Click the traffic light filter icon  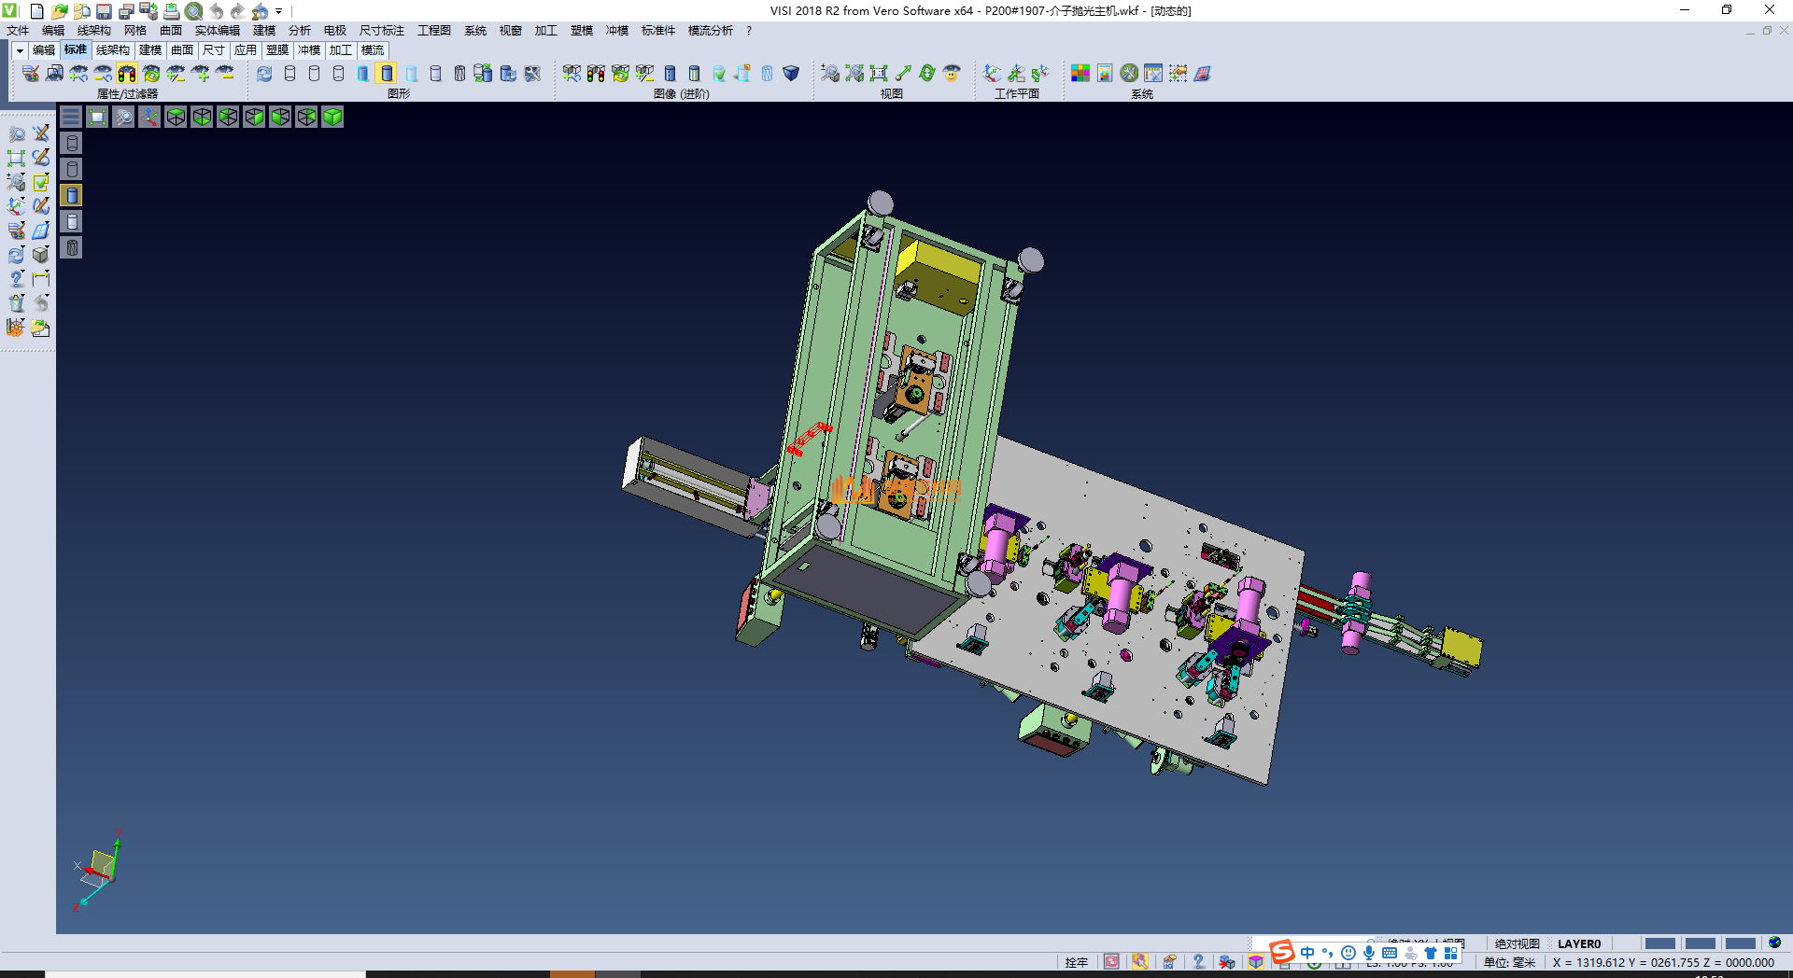tap(127, 74)
